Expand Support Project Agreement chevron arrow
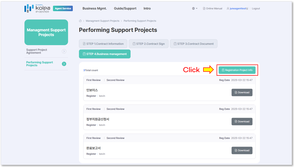Screen dimensions: 294x167 coord(64,51)
